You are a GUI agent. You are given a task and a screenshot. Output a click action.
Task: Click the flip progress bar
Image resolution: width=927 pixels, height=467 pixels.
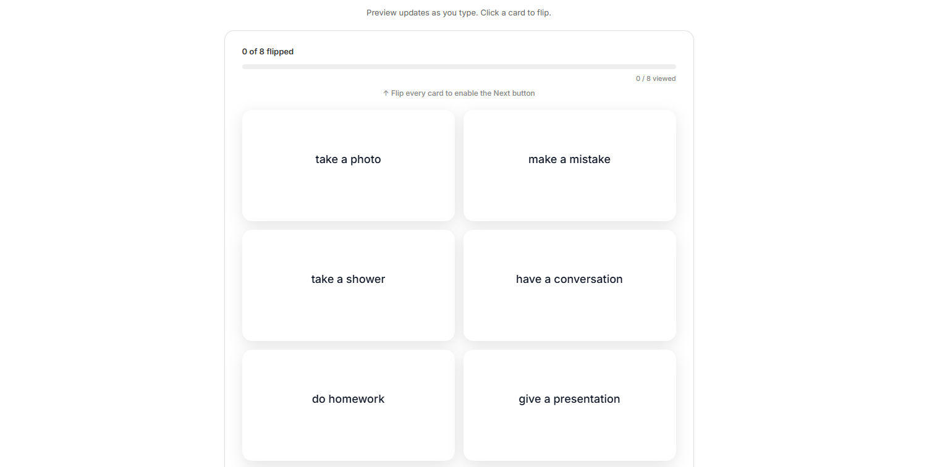click(x=459, y=67)
